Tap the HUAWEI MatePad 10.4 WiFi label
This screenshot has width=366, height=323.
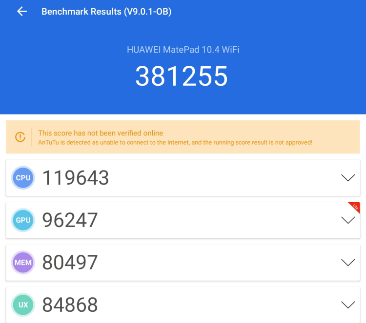183,50
